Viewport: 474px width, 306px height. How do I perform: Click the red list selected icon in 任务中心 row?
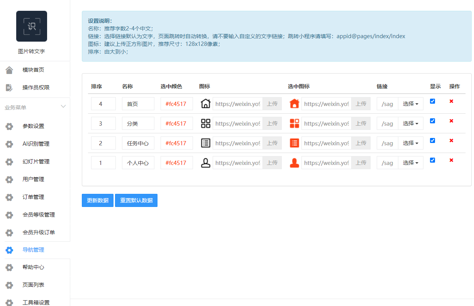295,143
